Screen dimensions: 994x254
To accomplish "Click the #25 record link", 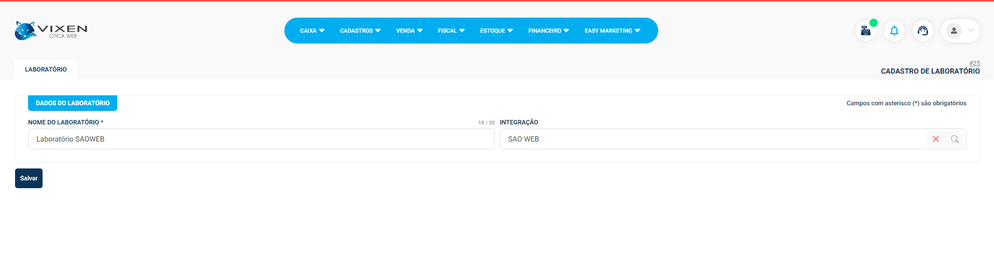I will coord(974,63).
